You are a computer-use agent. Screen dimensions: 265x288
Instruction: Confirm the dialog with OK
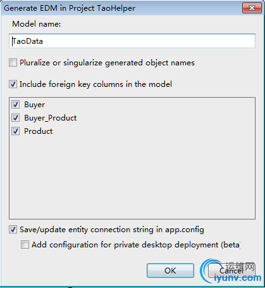pyautogui.click(x=170, y=270)
